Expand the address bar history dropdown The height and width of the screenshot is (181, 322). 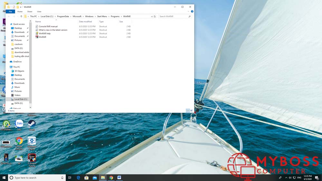coord(152,16)
